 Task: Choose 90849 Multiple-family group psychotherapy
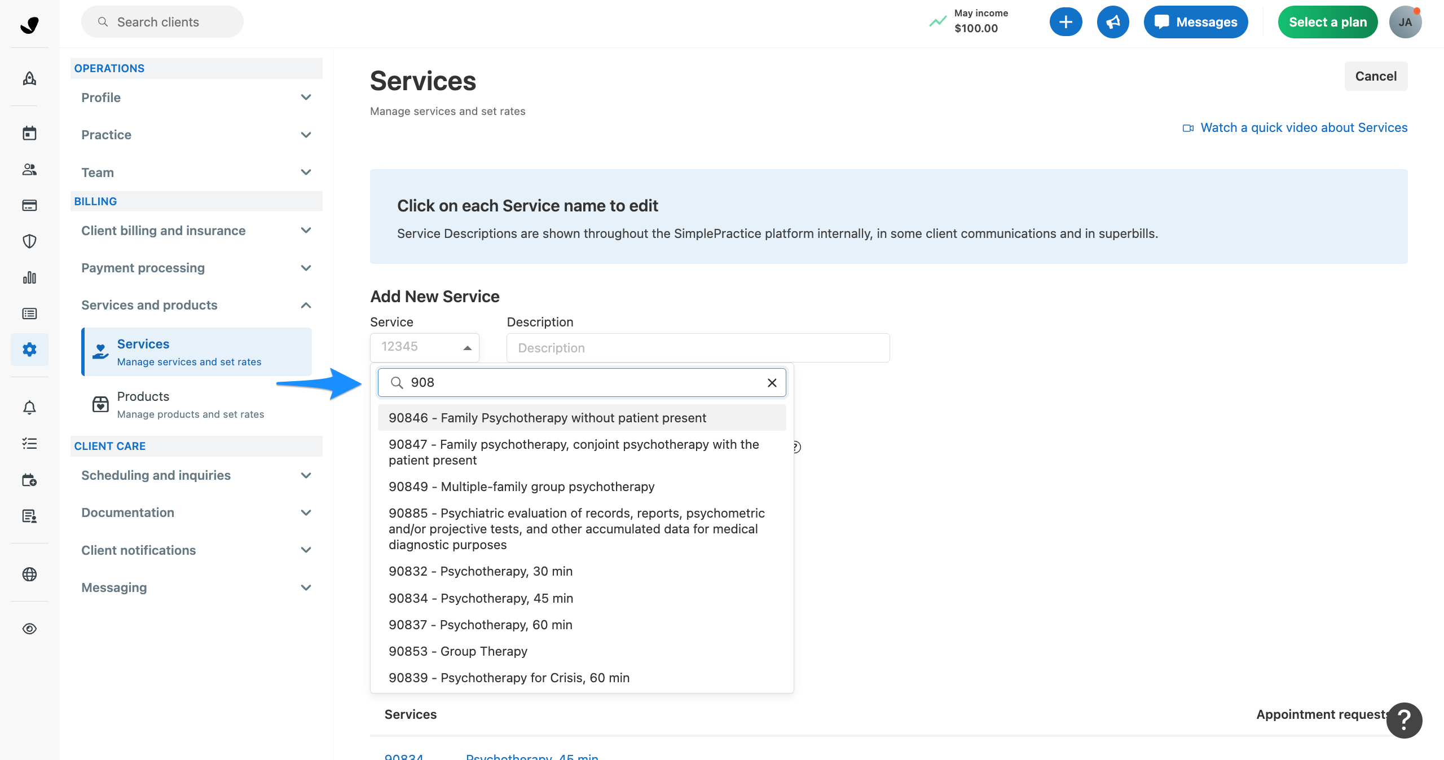582,487
